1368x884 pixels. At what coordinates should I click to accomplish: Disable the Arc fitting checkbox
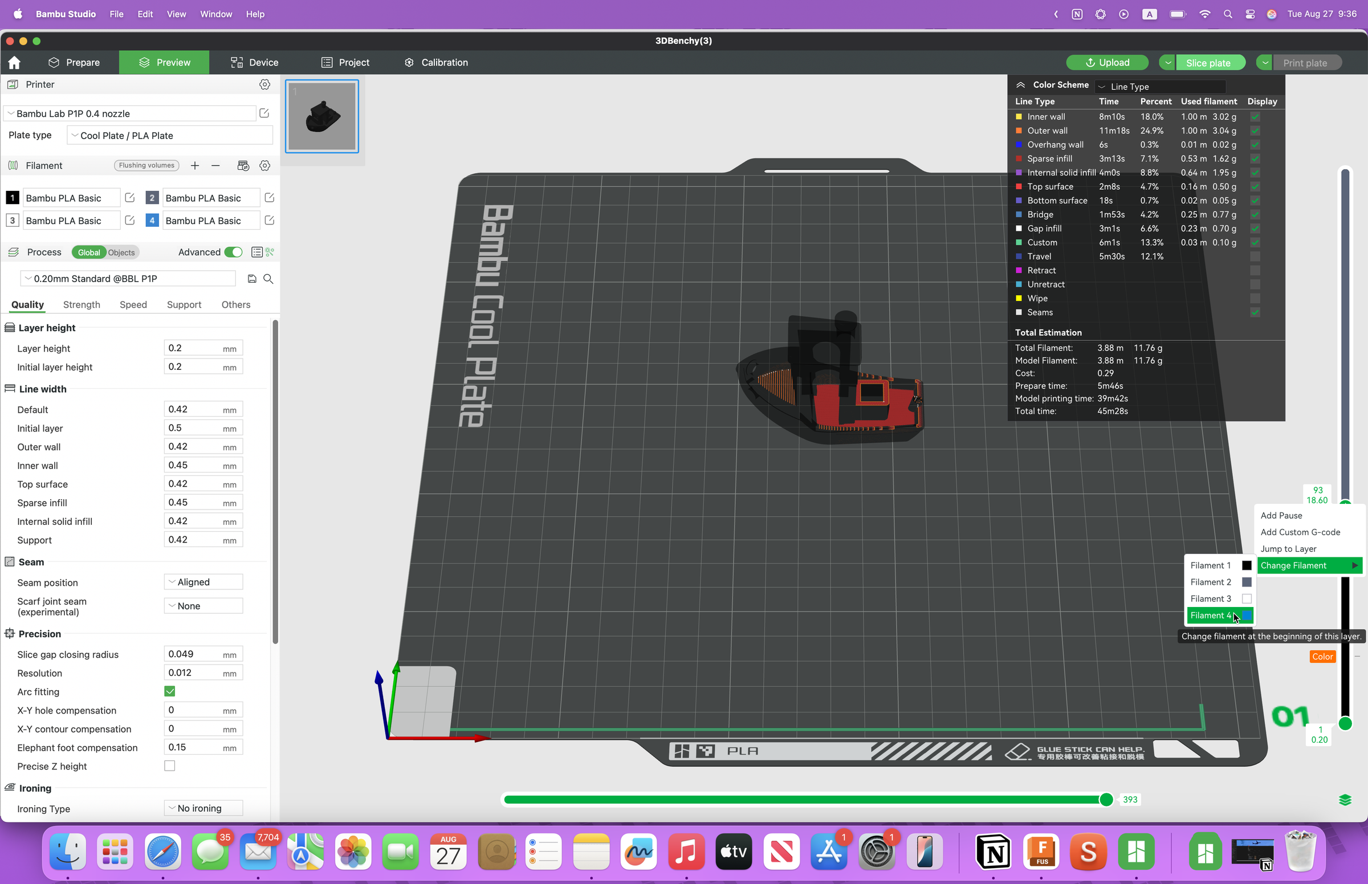coord(170,691)
